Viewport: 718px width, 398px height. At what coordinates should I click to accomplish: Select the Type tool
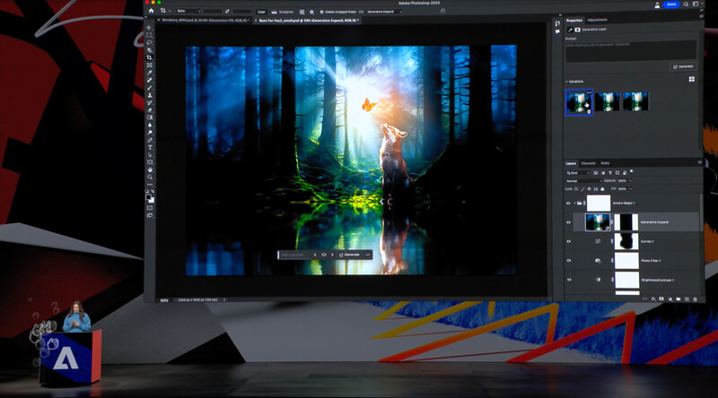[149, 147]
